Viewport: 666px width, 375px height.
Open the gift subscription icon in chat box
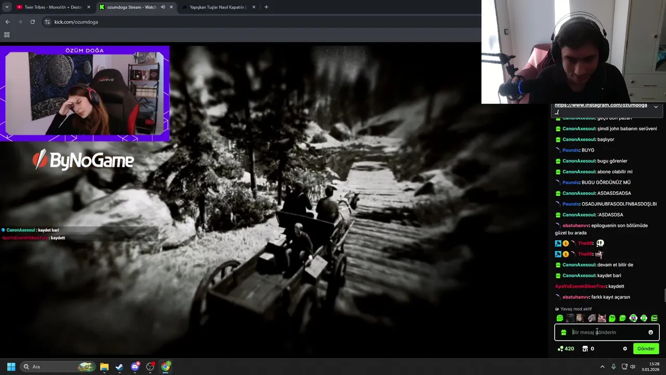pos(563,332)
